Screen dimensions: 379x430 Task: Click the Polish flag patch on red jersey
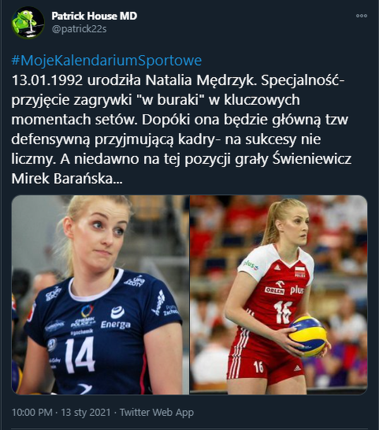pos(300,270)
